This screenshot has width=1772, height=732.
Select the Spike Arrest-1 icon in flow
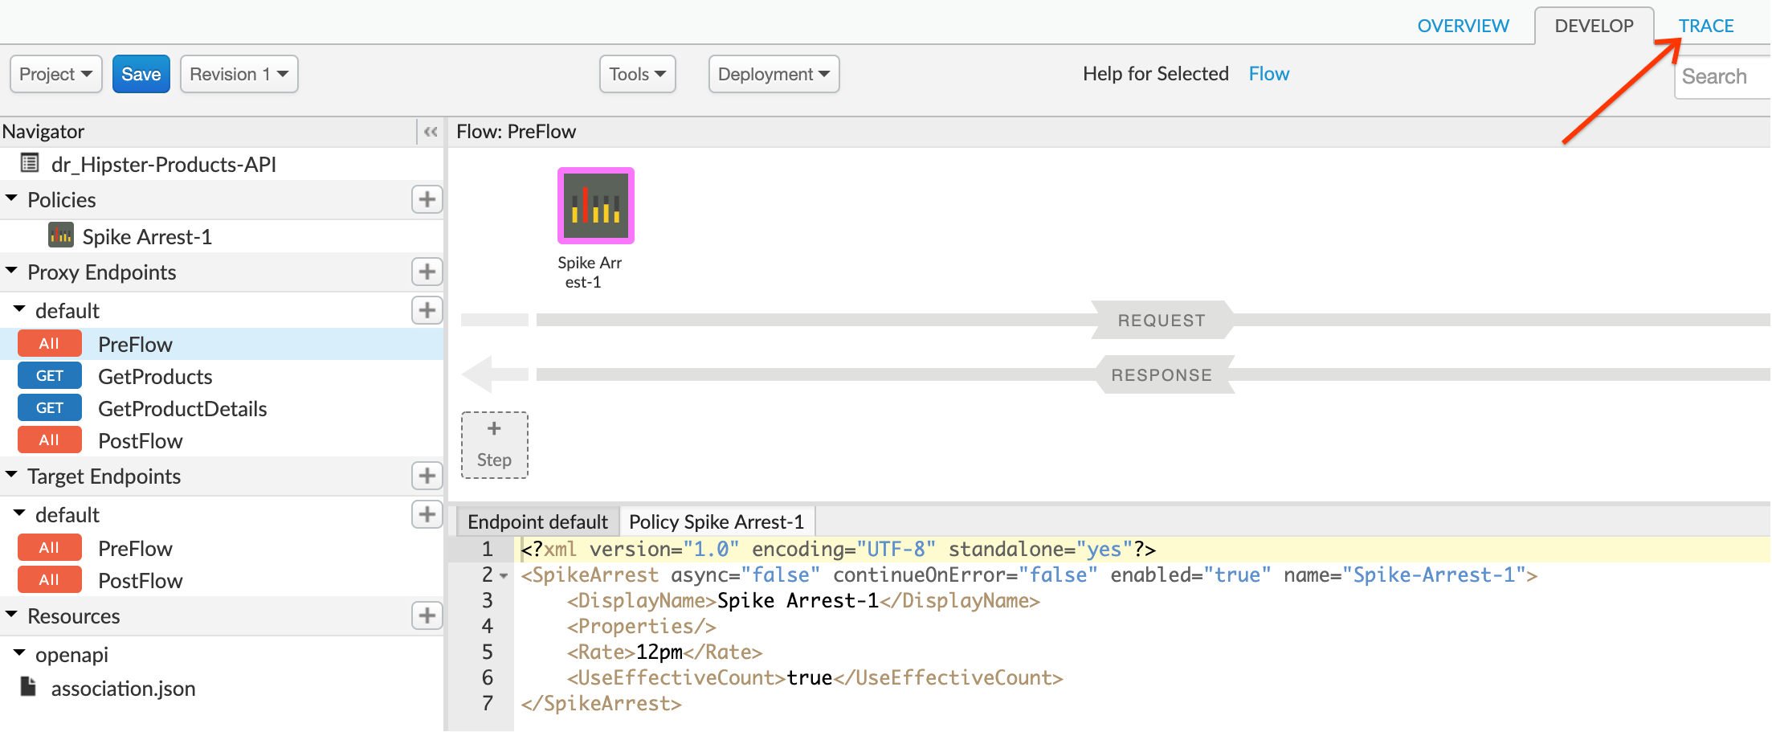[595, 205]
